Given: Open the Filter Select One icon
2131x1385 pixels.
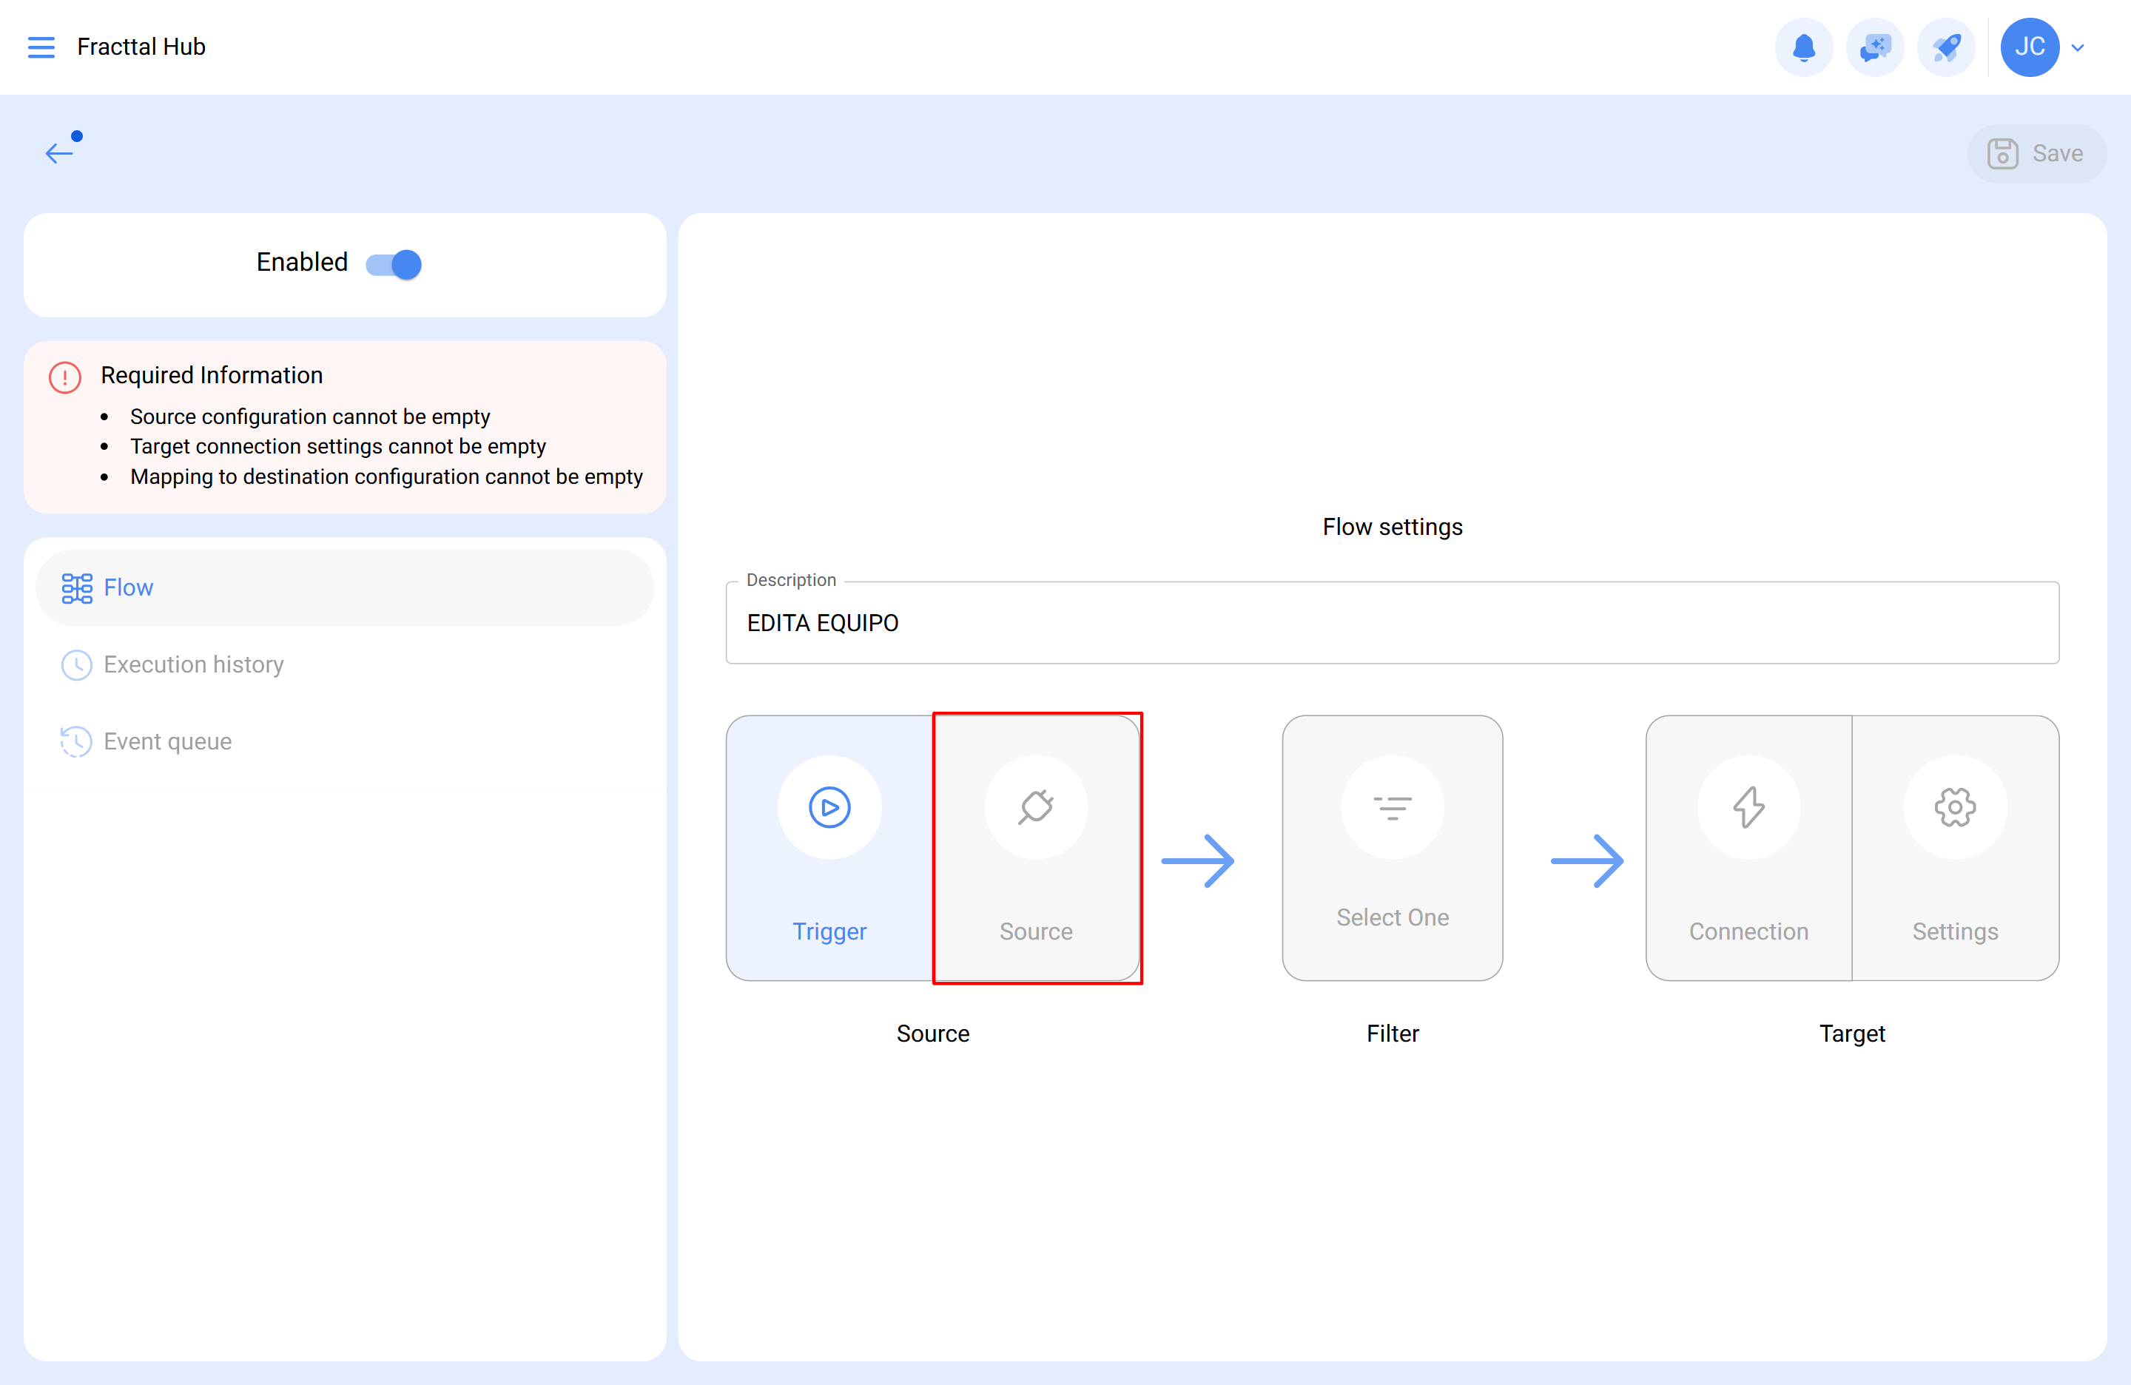Looking at the screenshot, I should pyautogui.click(x=1393, y=806).
